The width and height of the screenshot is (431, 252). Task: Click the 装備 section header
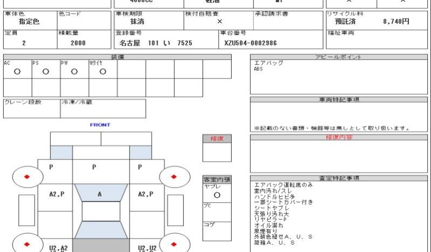117,57
